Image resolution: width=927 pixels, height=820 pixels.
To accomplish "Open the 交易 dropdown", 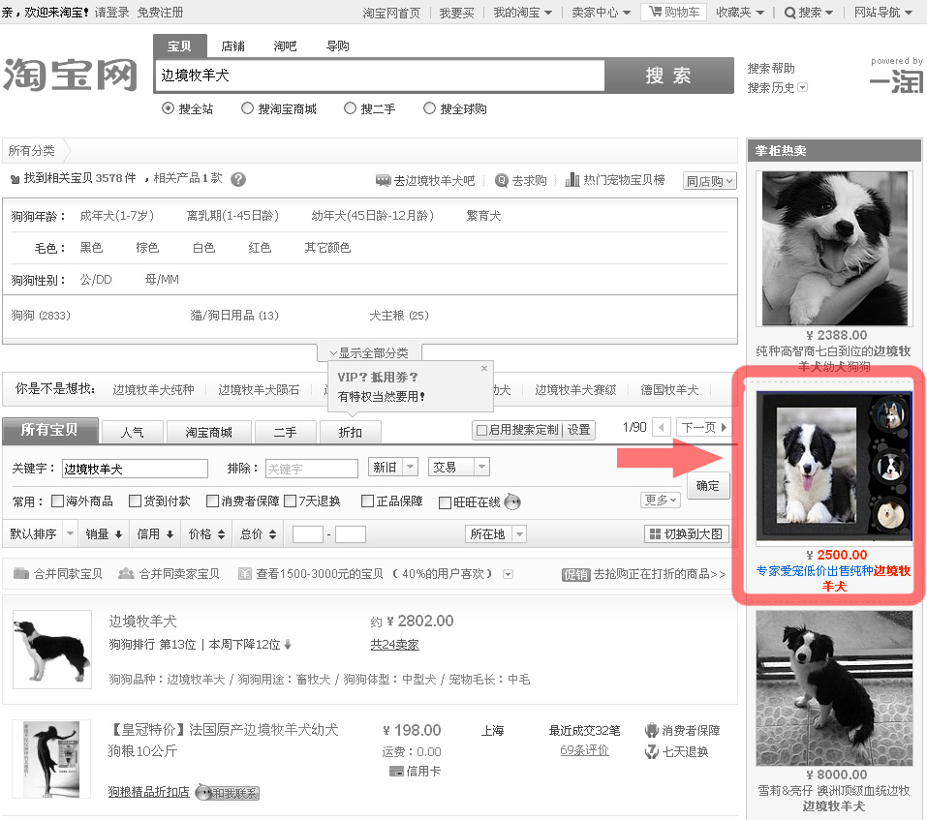I will point(459,468).
